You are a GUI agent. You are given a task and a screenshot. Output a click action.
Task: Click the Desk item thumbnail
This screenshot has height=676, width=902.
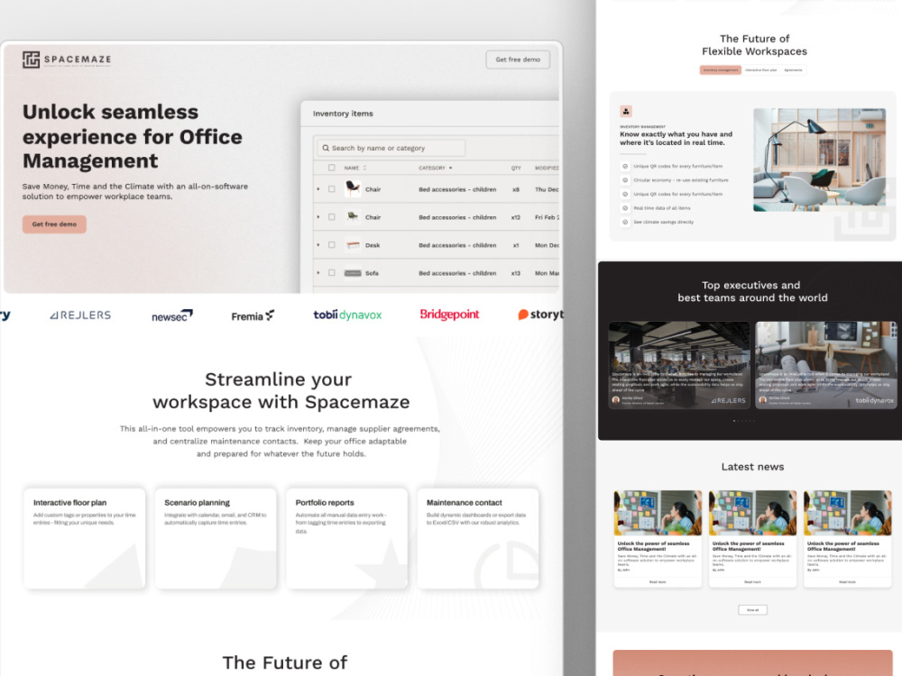click(x=353, y=245)
